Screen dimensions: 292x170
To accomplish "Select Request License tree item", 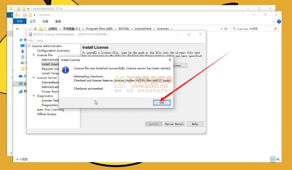I will click(x=50, y=68).
